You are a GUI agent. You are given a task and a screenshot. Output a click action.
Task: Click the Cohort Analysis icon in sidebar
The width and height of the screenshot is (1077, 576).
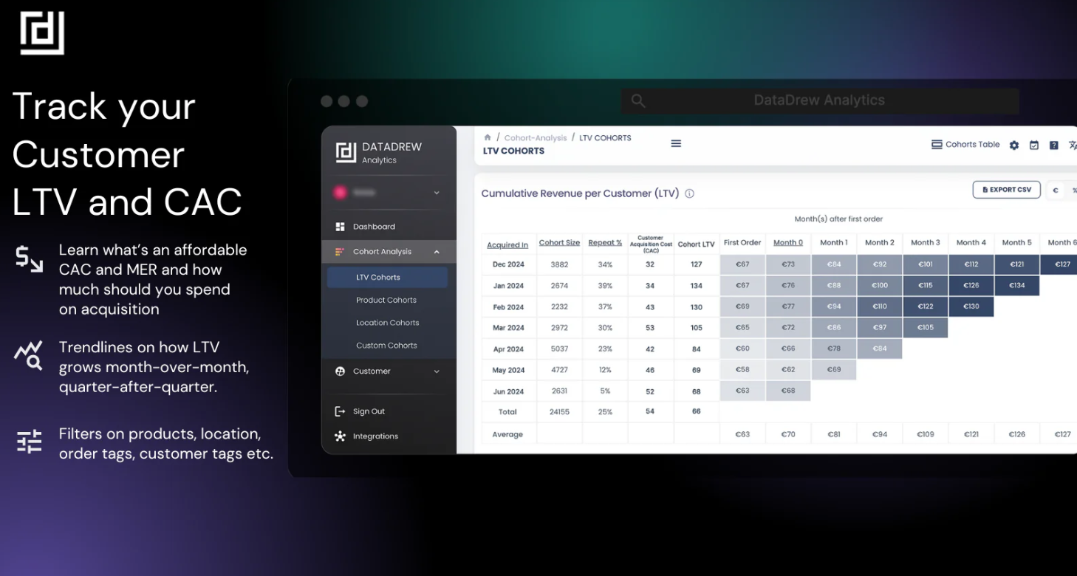coord(340,252)
